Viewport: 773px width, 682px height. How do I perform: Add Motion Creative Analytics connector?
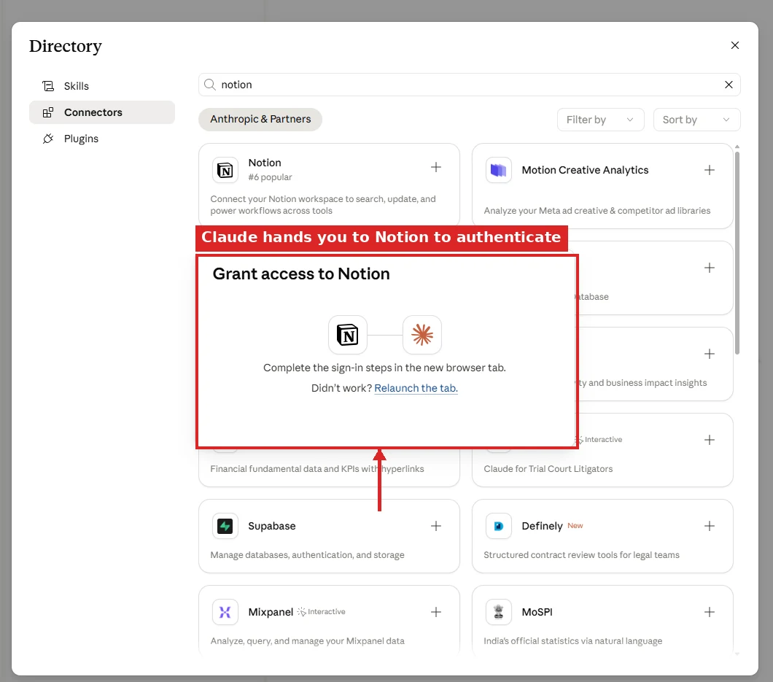pyautogui.click(x=709, y=170)
